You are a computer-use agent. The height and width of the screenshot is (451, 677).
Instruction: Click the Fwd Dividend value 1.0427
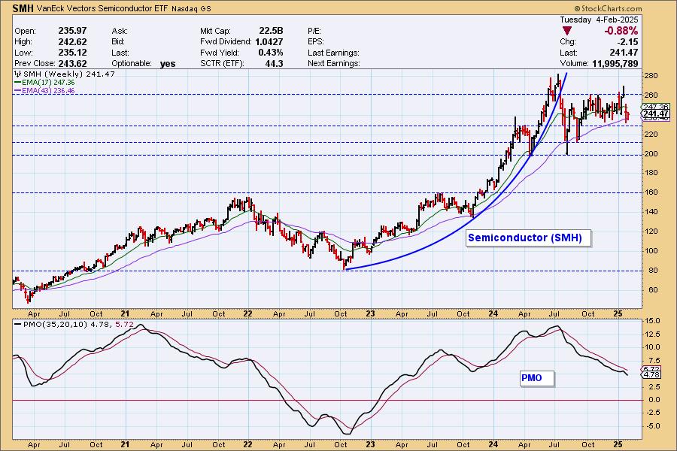pos(269,42)
